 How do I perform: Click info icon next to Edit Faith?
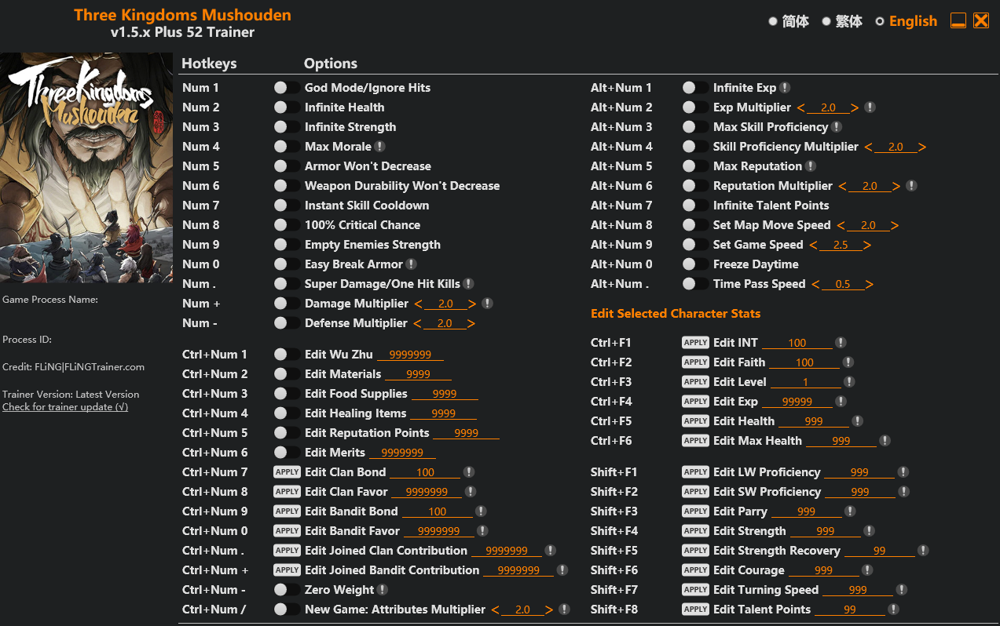pyautogui.click(x=848, y=362)
